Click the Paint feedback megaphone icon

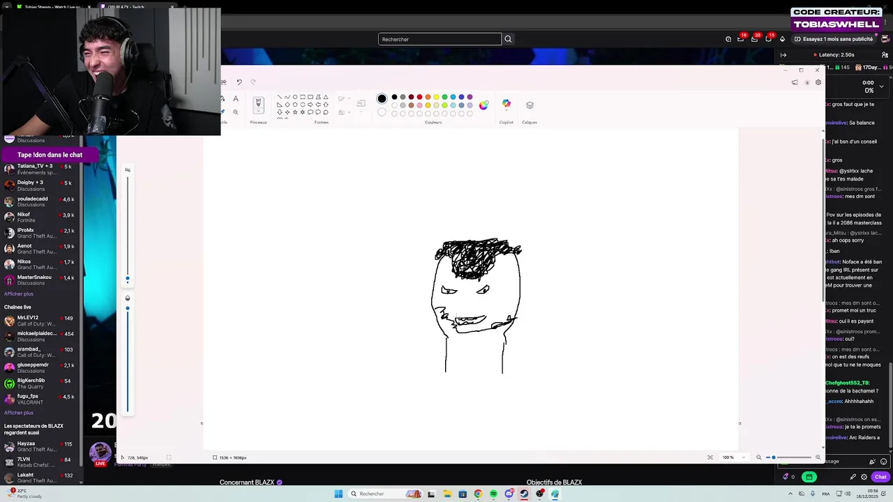[795, 82]
